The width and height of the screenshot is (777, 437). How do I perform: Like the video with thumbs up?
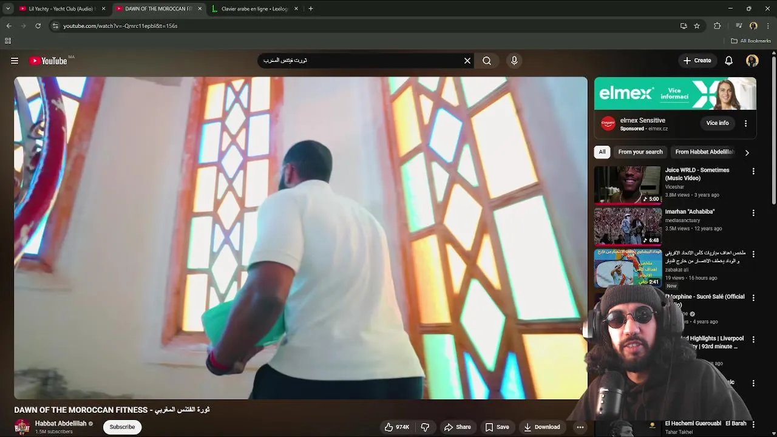396,427
